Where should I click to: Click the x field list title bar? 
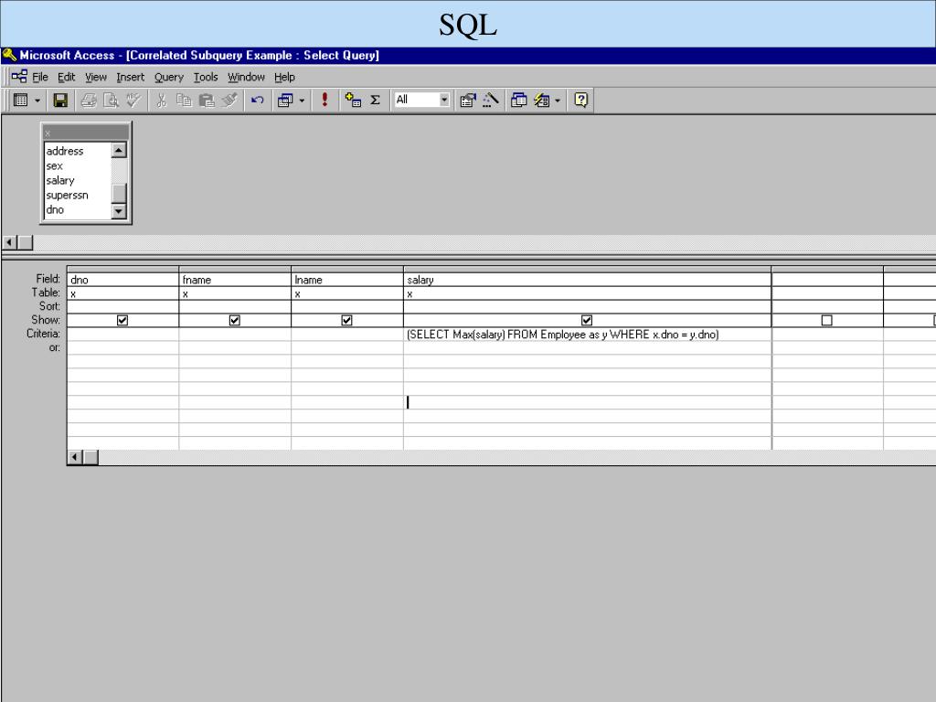pyautogui.click(x=86, y=133)
